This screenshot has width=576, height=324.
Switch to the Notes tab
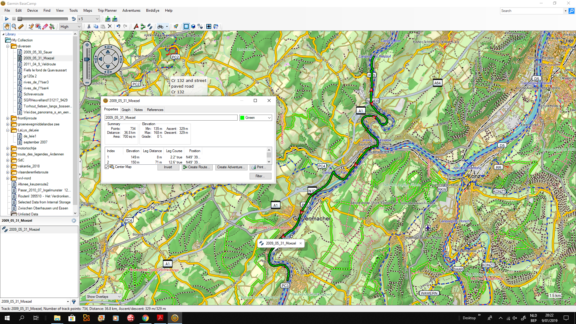(138, 110)
